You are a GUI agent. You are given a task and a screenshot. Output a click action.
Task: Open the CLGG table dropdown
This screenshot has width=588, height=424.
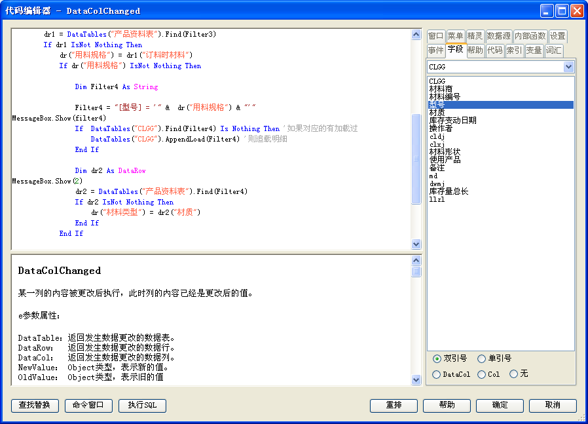tap(568, 67)
